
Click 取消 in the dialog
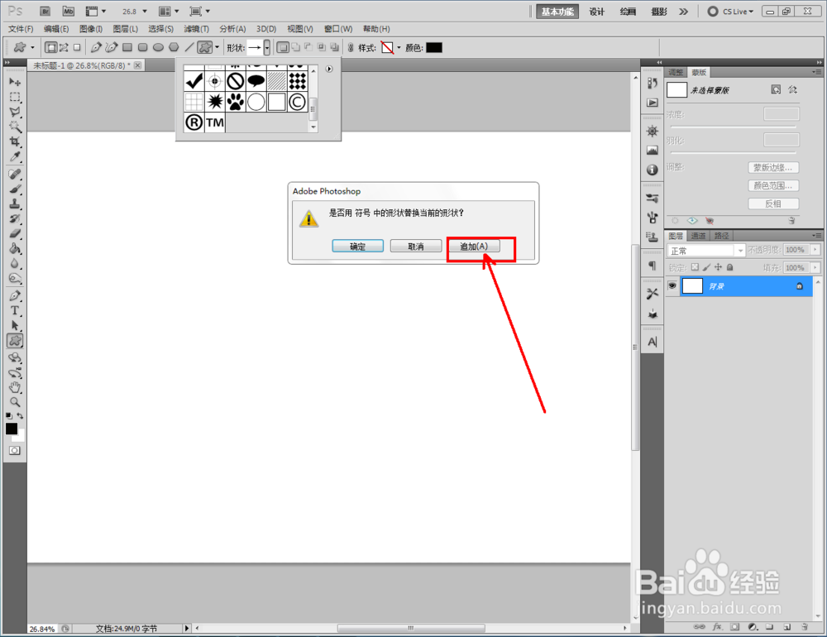pos(416,246)
